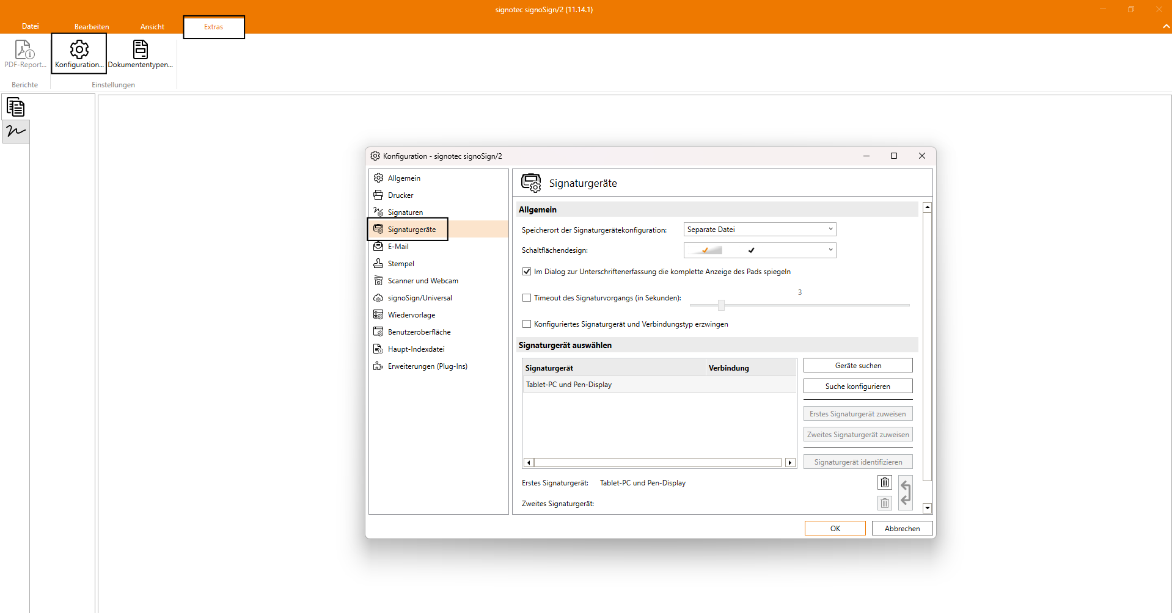Viewport: 1172px width, 613px height.
Task: Click the settings panel scroll down arrow
Action: (927, 508)
